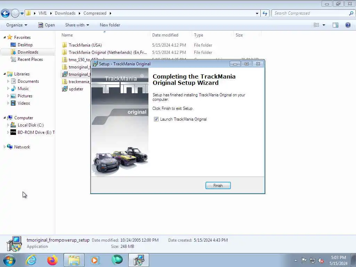Click the tmoriginal_fromPowerUp_setup details pane icon
356x267 pixels.
[x=14, y=244]
